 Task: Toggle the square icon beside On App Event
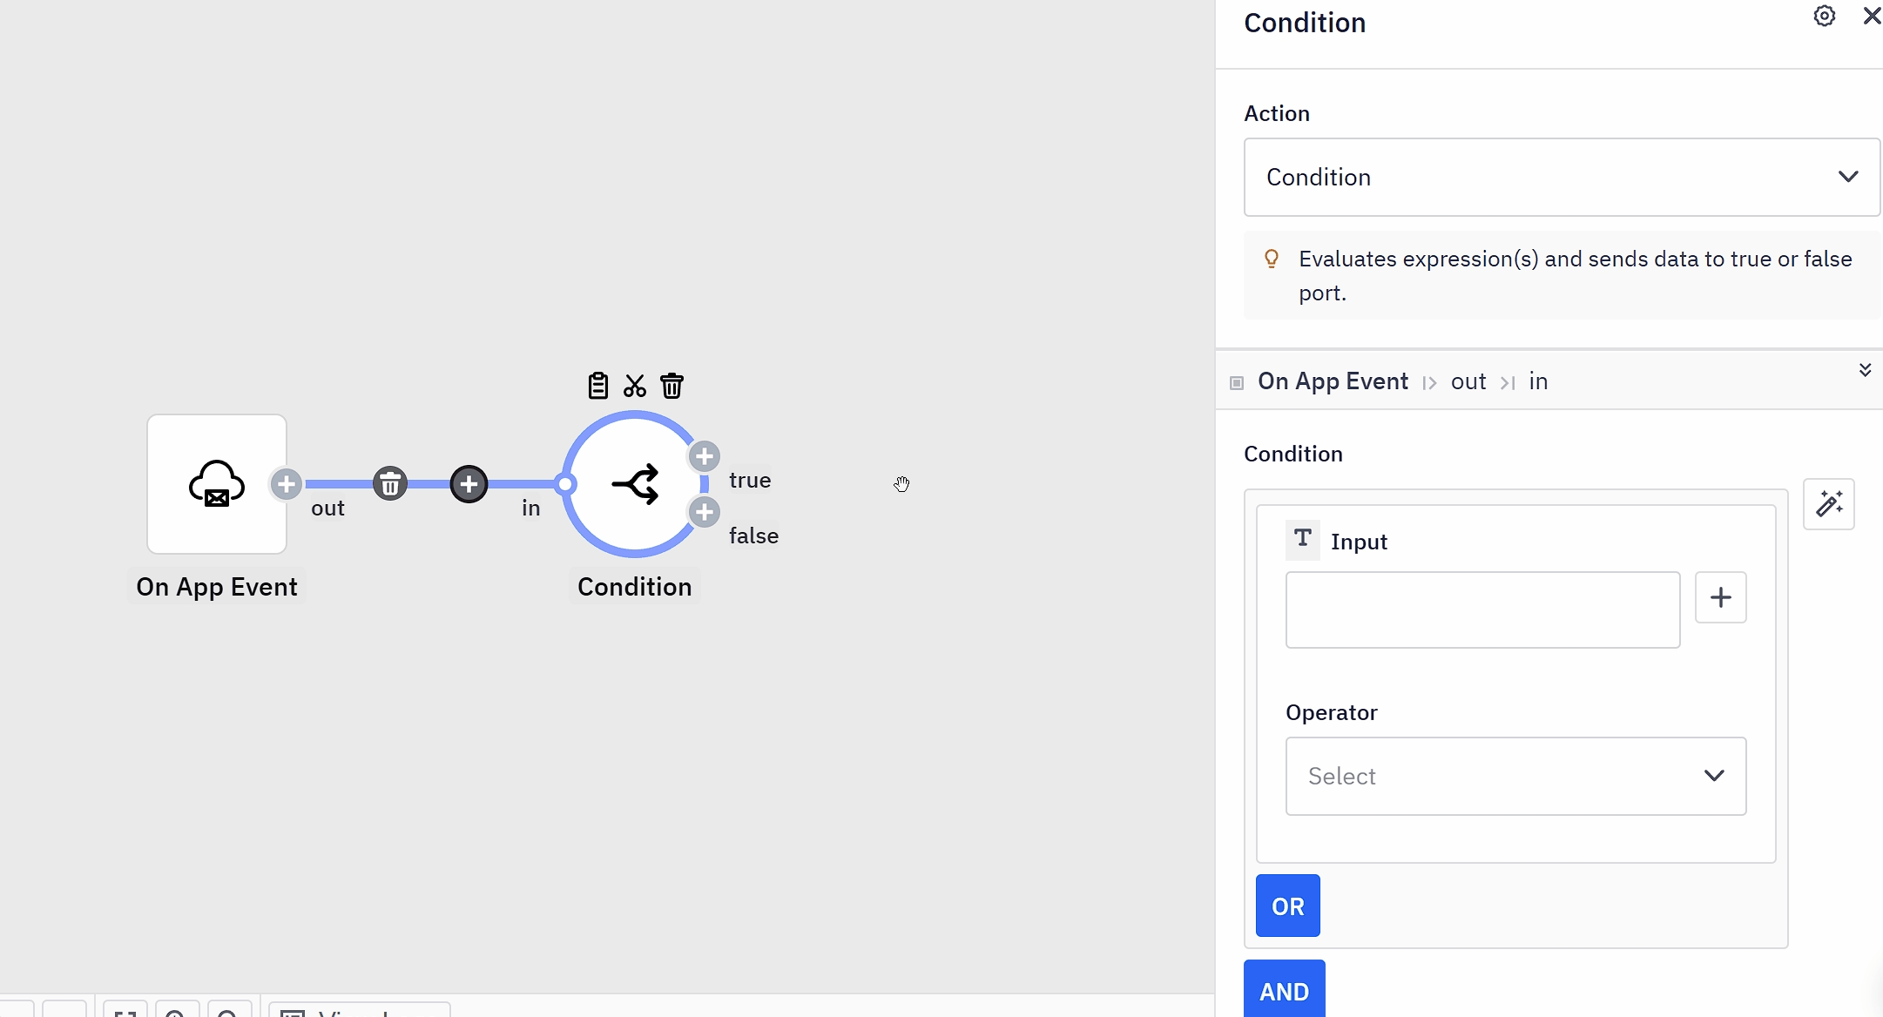pos(1237,383)
